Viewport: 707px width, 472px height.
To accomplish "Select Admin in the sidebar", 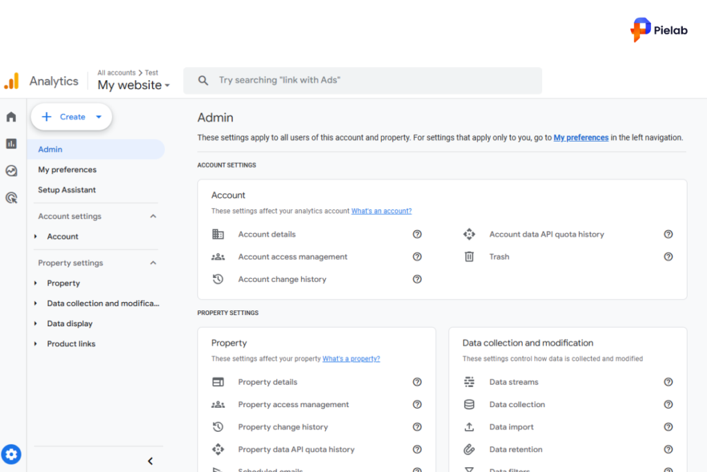I will pos(96,149).
